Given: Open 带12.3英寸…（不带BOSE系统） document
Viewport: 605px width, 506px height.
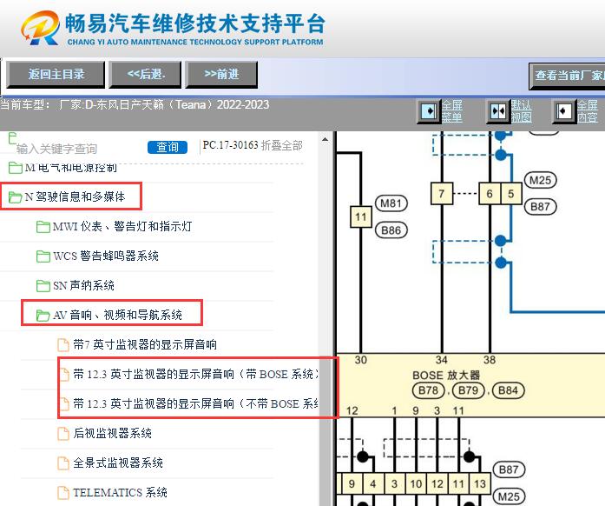Looking at the screenshot, I should point(195,404).
